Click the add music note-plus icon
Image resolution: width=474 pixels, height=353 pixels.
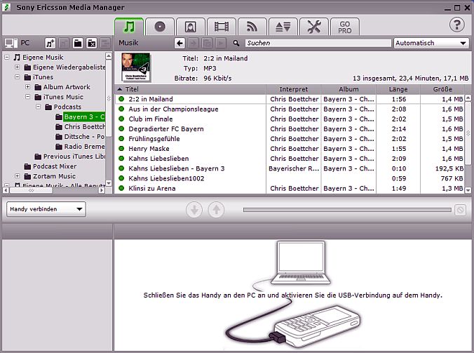tap(50, 44)
